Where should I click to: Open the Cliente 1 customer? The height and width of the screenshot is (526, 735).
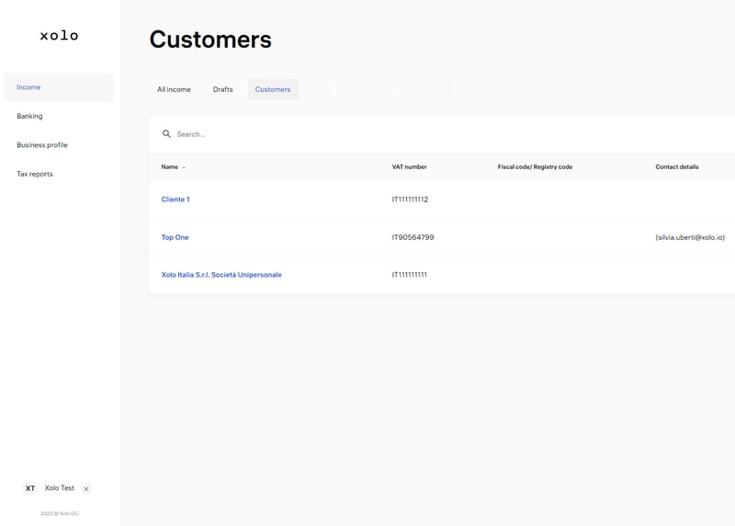pyautogui.click(x=175, y=200)
